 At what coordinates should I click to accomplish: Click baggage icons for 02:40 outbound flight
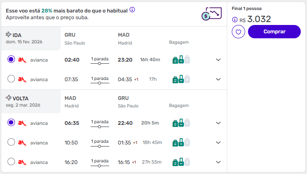(181, 60)
